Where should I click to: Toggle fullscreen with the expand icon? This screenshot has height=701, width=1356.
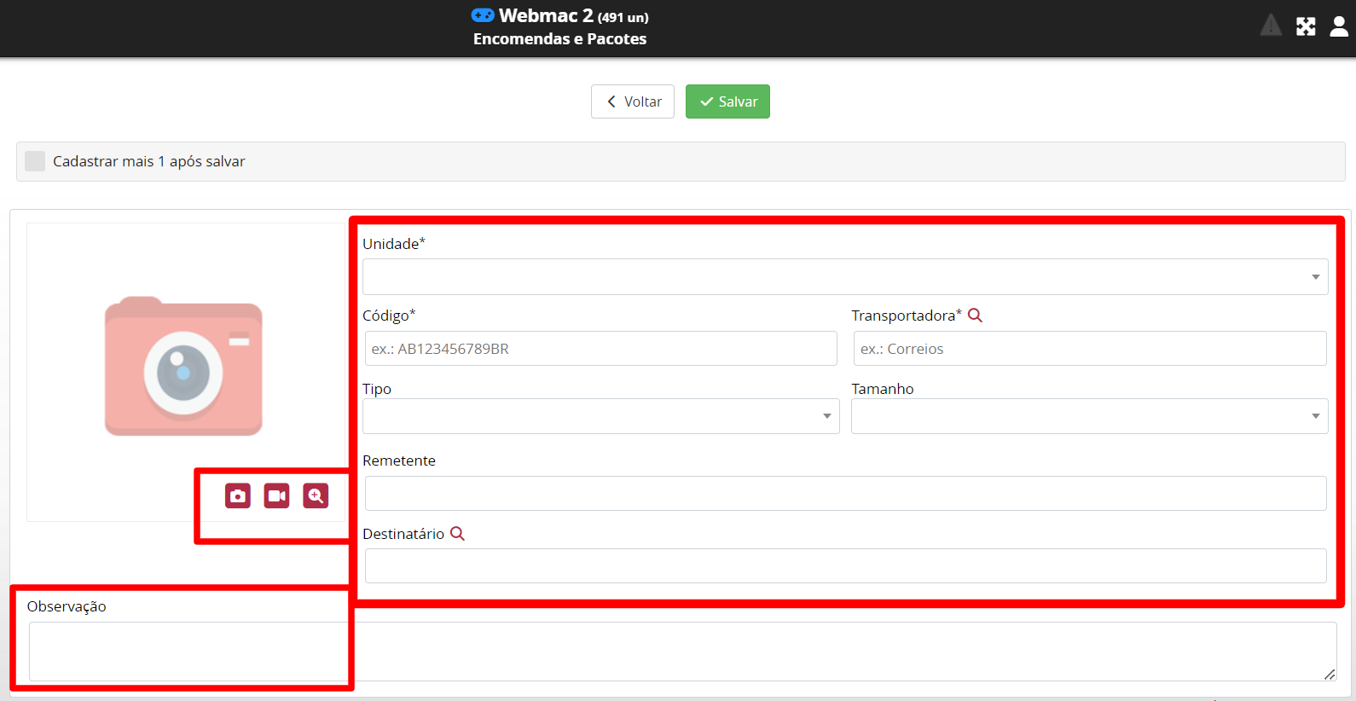1306,26
